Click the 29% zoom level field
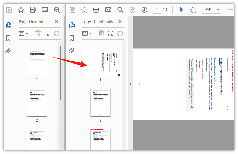 [208, 10]
